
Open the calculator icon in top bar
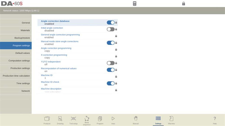pos(135,4)
